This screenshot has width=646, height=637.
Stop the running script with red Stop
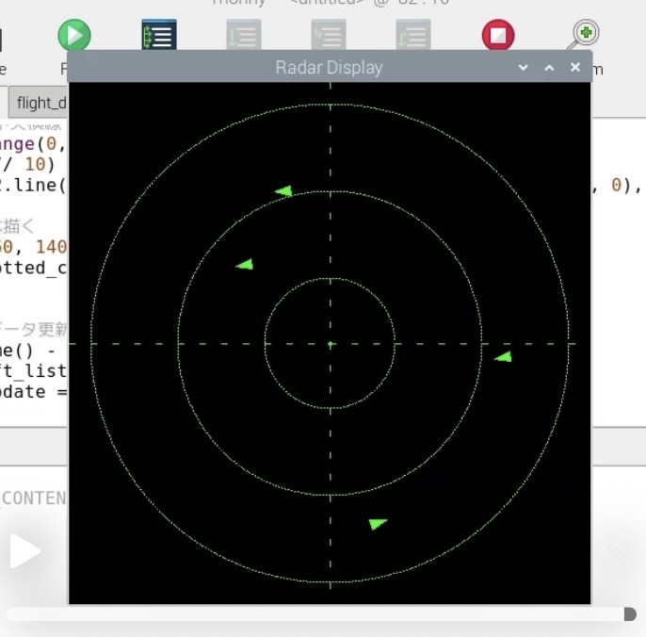pos(498,35)
